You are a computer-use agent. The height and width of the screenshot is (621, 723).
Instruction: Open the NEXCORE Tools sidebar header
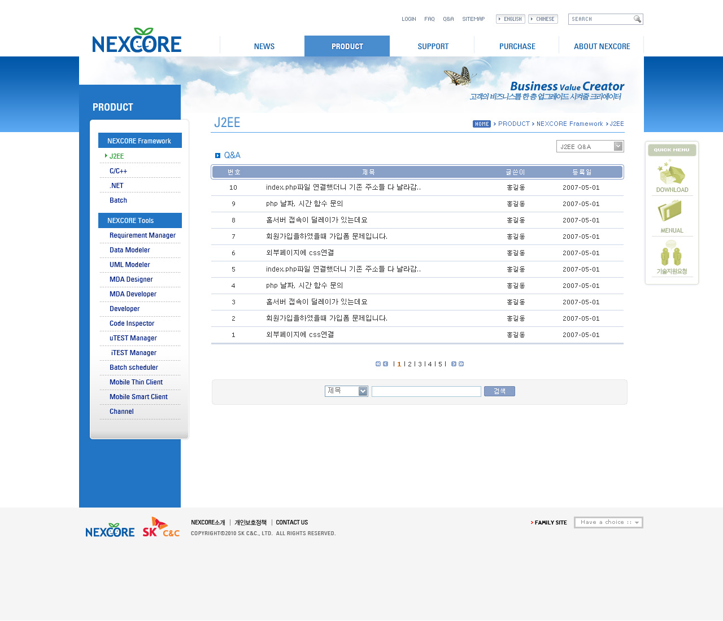coord(140,220)
